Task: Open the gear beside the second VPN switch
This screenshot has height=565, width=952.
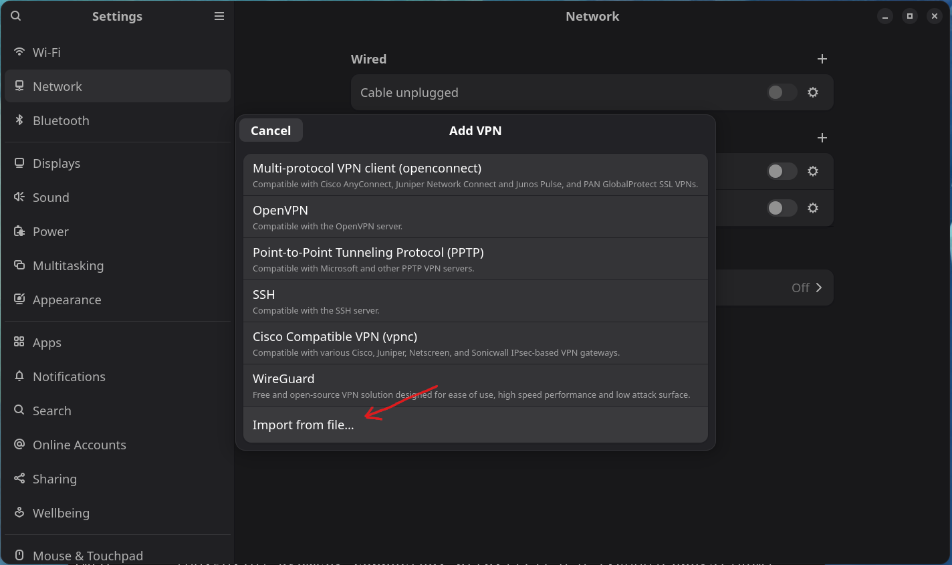Action: pos(813,208)
